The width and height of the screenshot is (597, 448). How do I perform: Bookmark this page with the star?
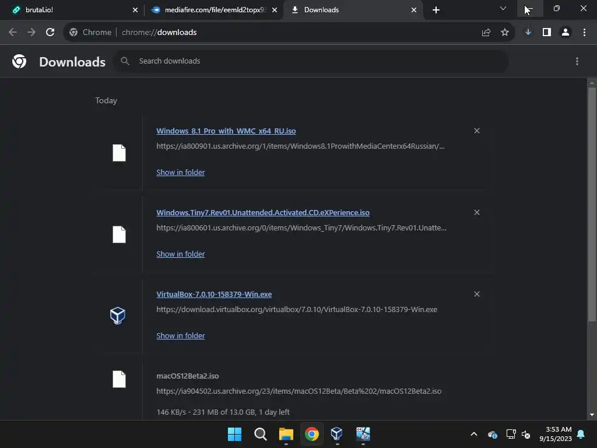tap(505, 33)
